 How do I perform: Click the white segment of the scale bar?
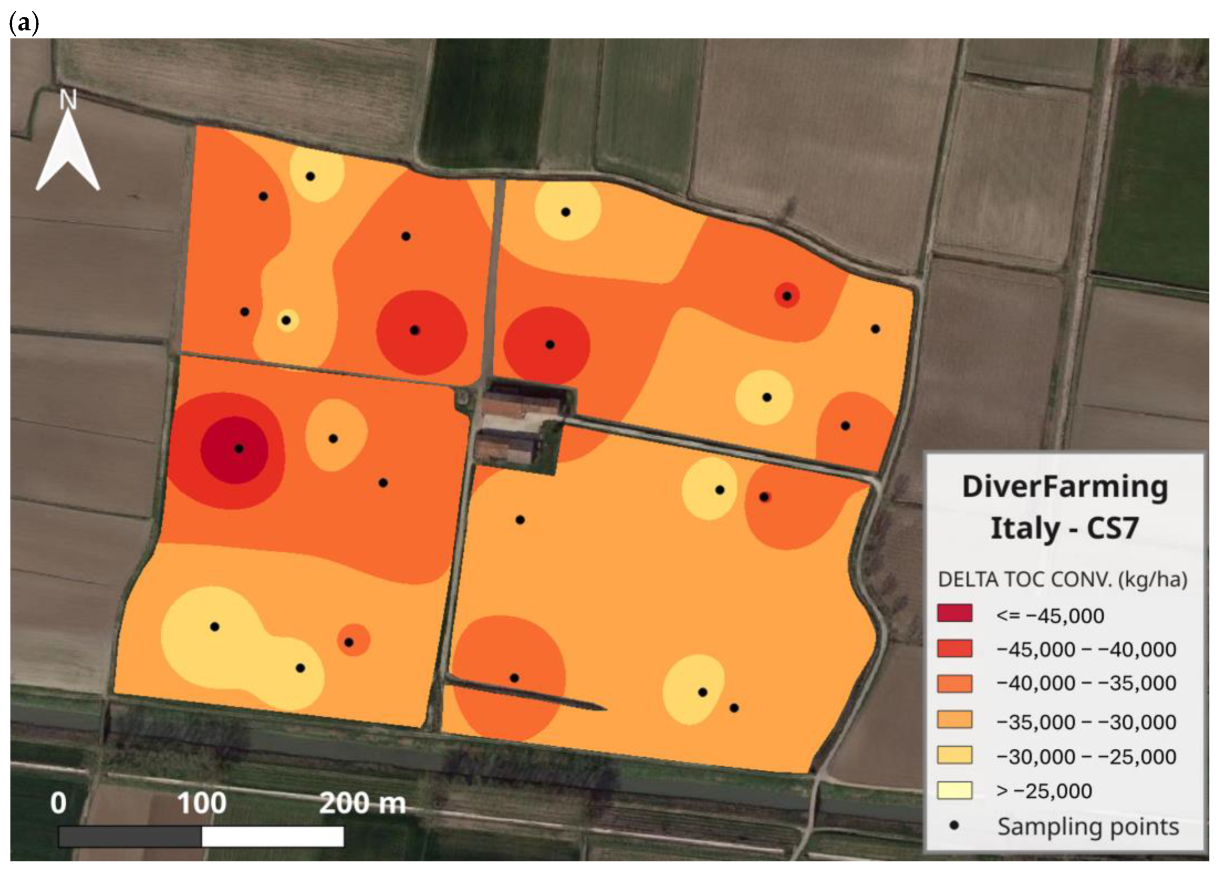pyautogui.click(x=272, y=837)
